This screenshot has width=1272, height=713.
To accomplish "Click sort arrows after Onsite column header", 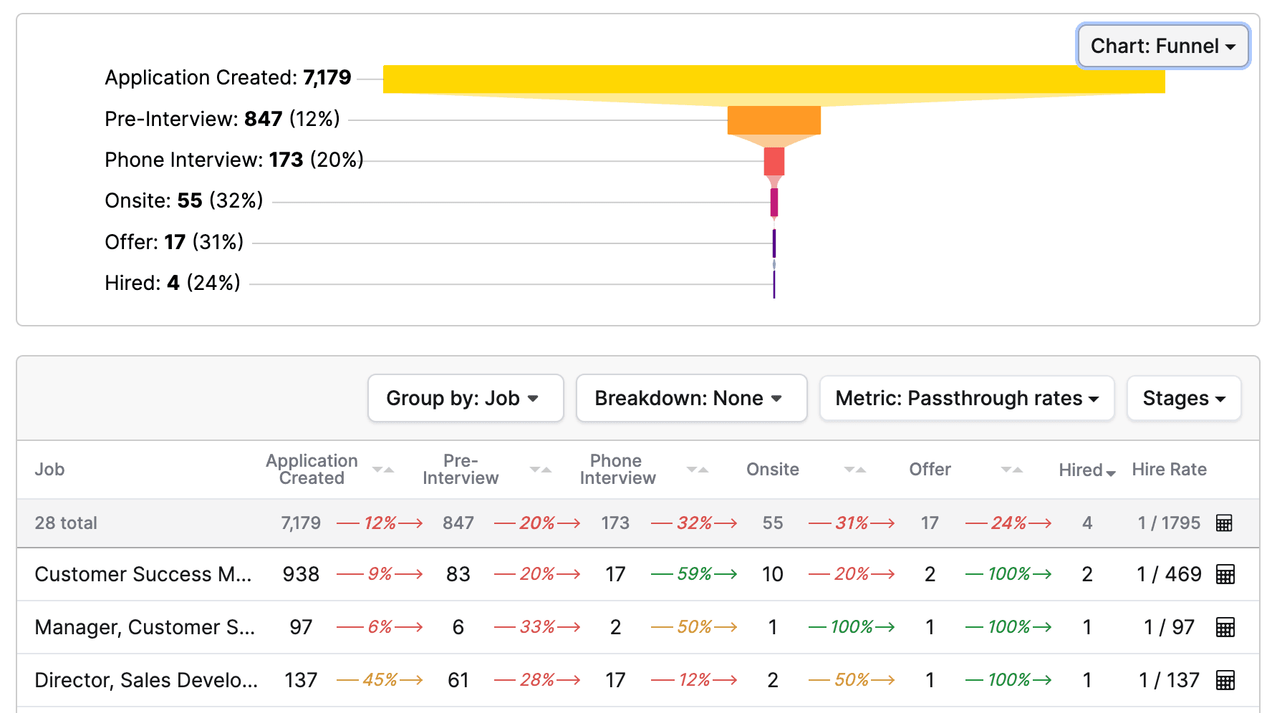I will pyautogui.click(x=854, y=470).
